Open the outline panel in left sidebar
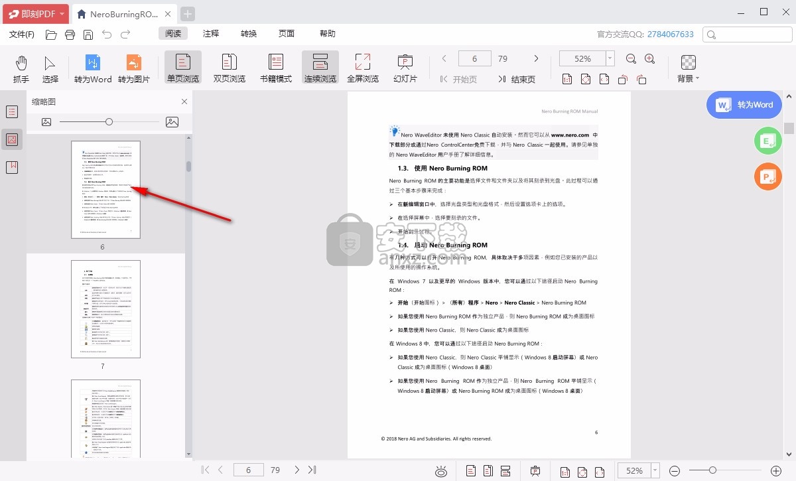796x481 pixels. tap(12, 111)
